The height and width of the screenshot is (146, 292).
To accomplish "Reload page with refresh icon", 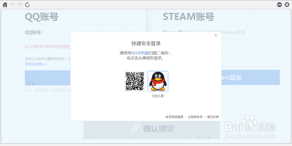I will (27, 5).
